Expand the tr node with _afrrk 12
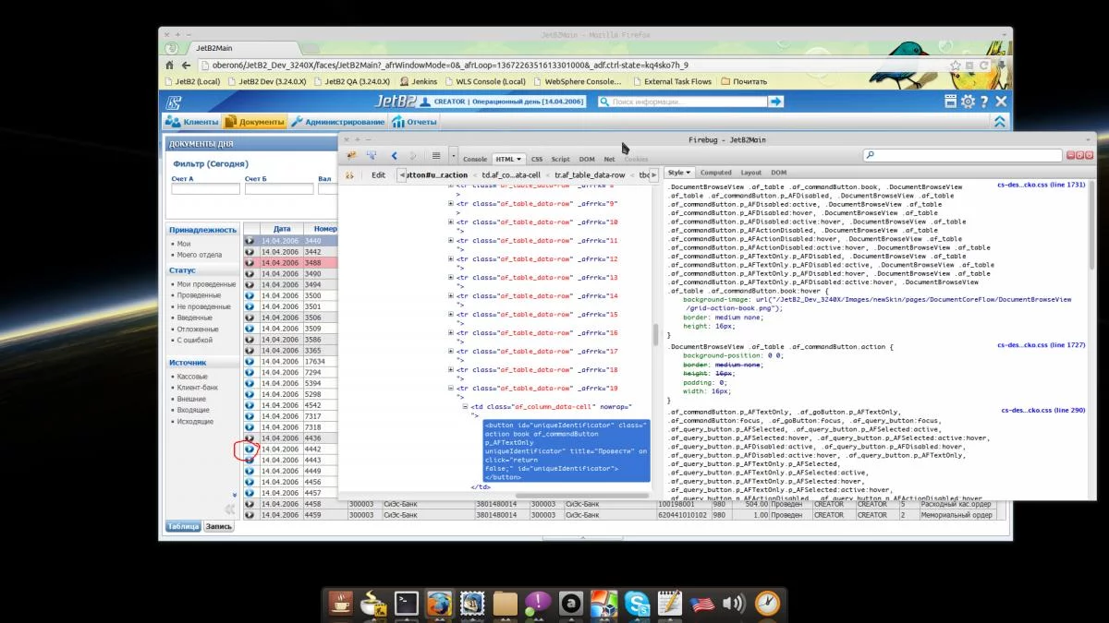Viewport: 1109px width, 623px height. [451, 259]
